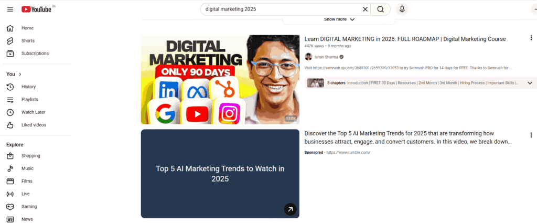537x223 pixels.
Task: Open History label in sidebar
Action: [28, 87]
